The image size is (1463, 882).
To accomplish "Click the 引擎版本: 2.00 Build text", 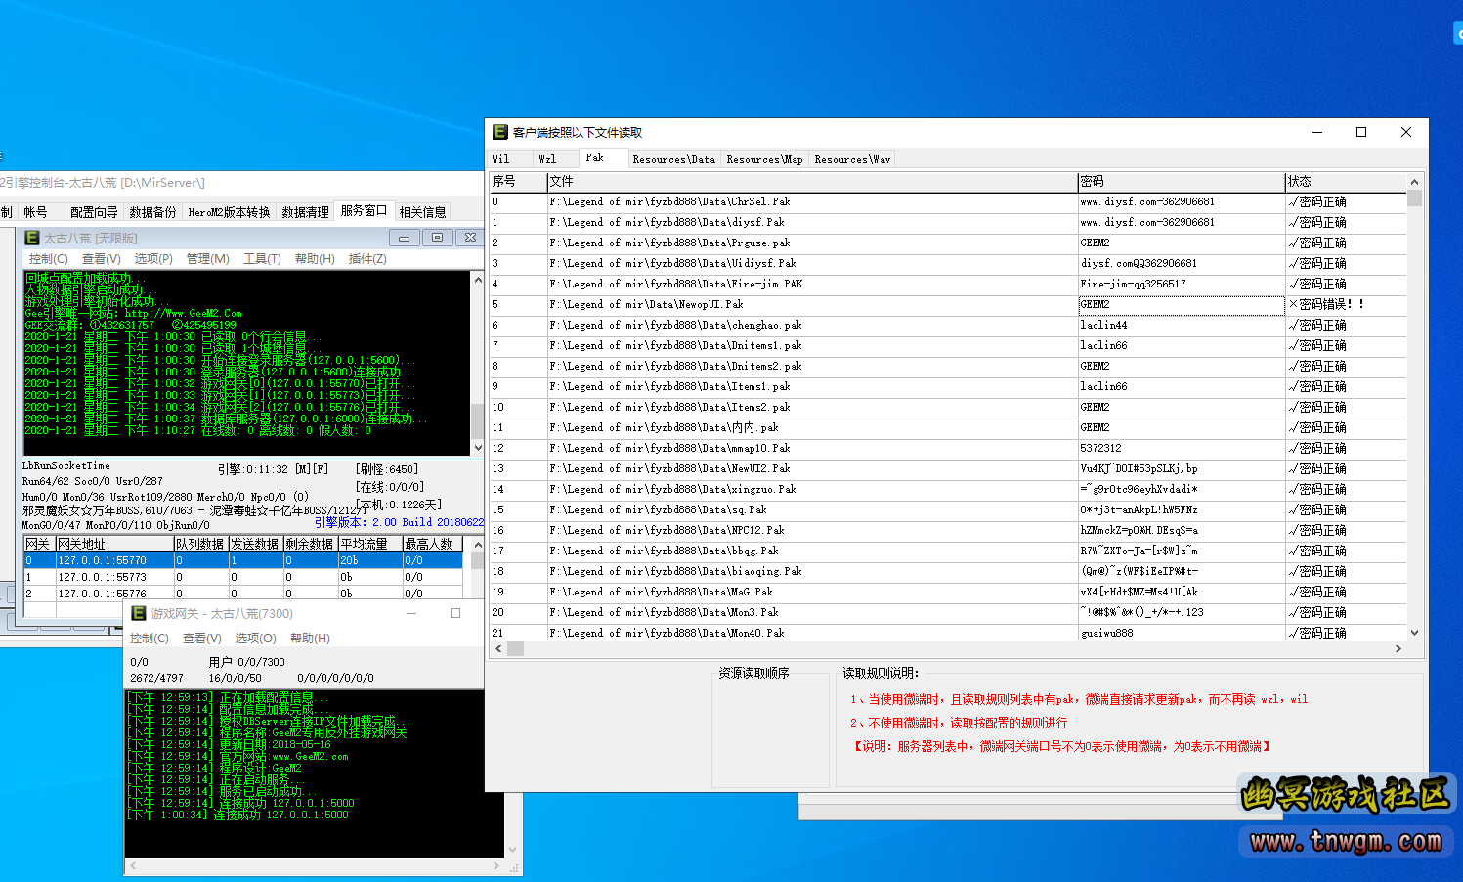I will pyautogui.click(x=400, y=523).
